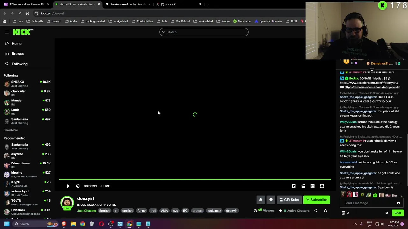408x229 pixels.
Task: Open kirsche in Recommended list
Action: click(27, 174)
